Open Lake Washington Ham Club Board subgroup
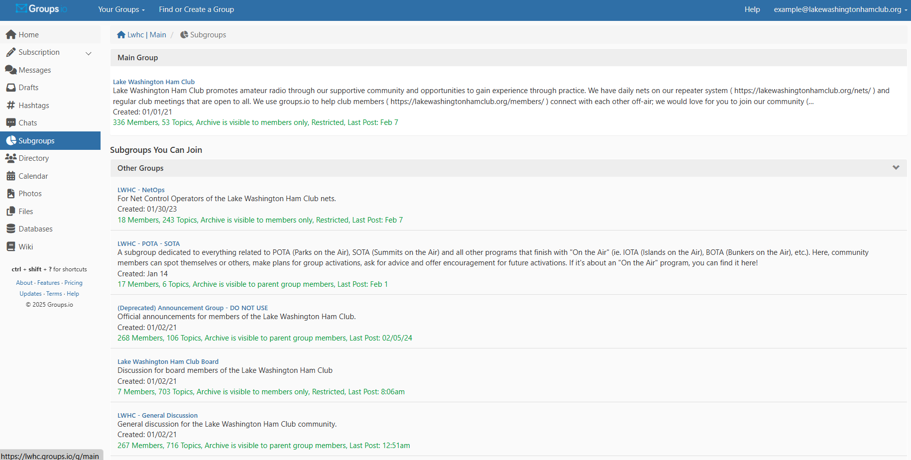 [x=168, y=361]
